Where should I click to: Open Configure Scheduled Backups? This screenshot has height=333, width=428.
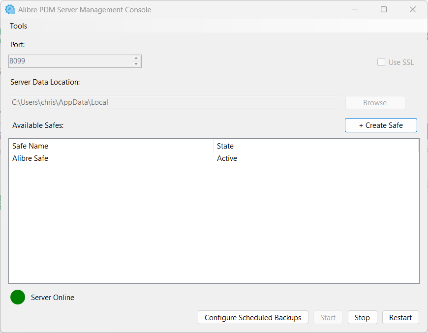[253, 318]
